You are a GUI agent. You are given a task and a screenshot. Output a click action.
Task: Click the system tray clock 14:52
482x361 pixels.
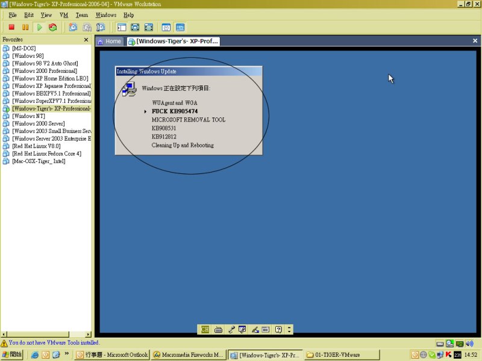[471, 355]
